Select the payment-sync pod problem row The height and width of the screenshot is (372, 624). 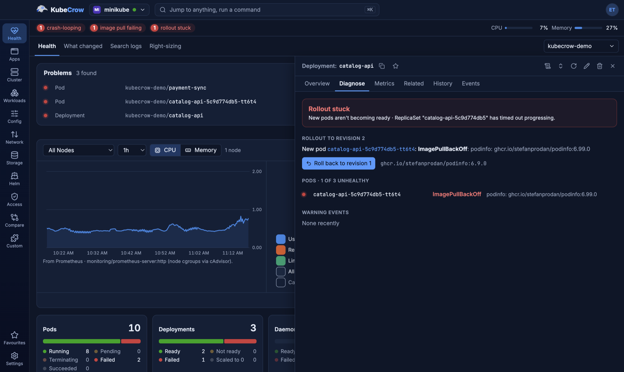click(x=165, y=88)
